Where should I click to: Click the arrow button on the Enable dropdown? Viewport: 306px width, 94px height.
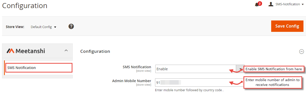(x=240, y=69)
